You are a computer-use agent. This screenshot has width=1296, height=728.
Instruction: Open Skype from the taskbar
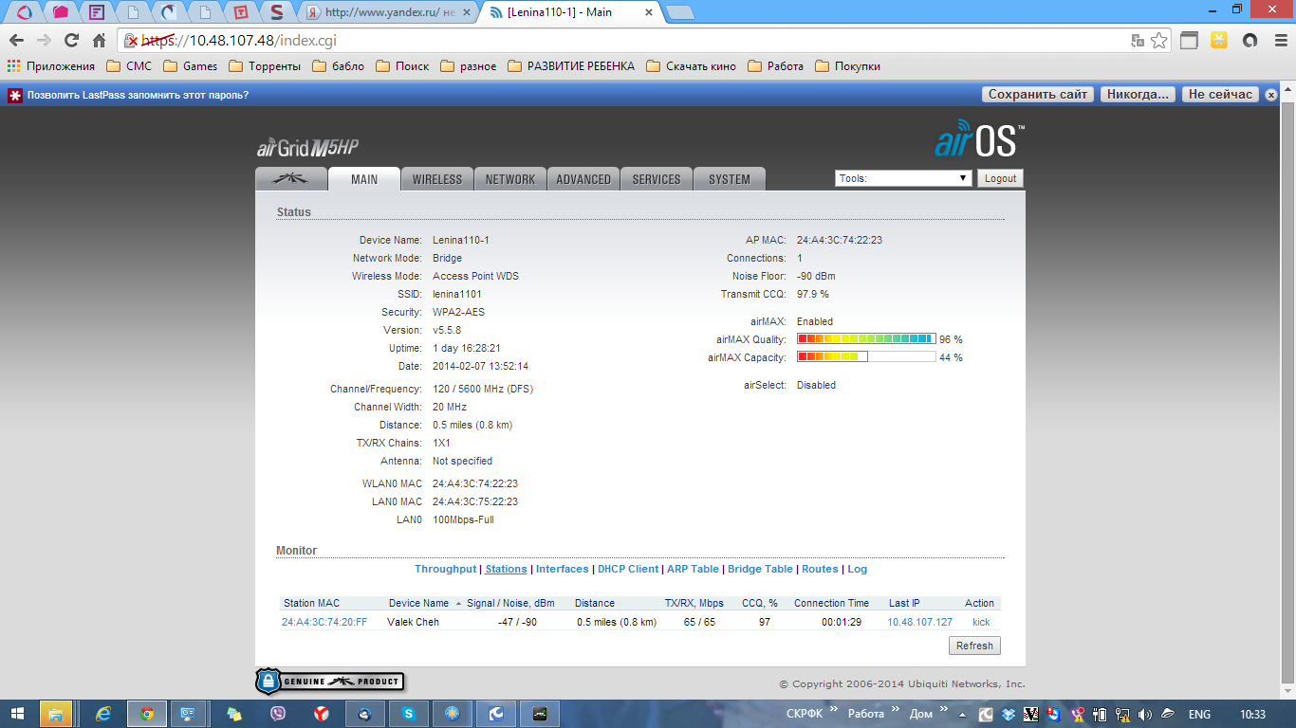tap(408, 714)
